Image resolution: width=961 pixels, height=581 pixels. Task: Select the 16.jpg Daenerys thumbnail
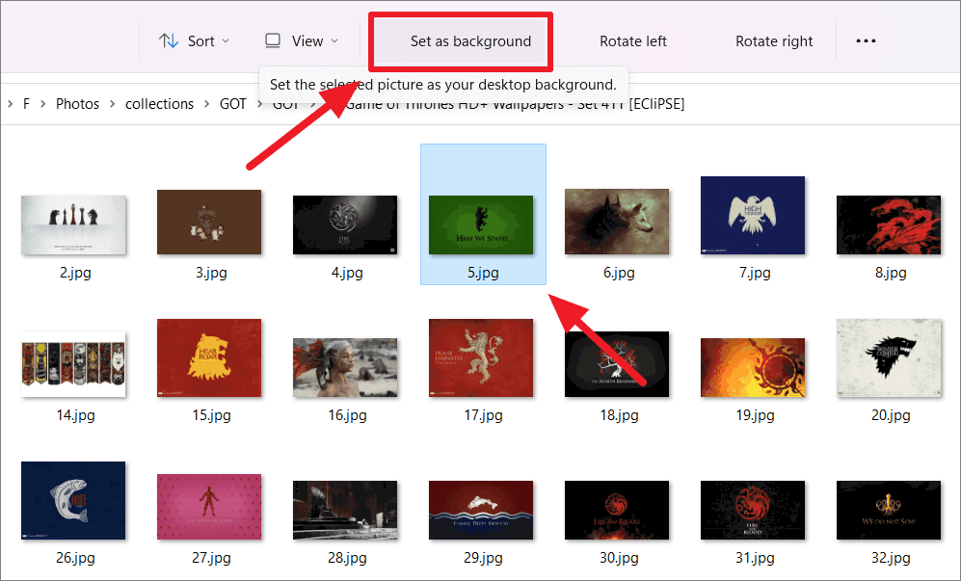(x=345, y=368)
